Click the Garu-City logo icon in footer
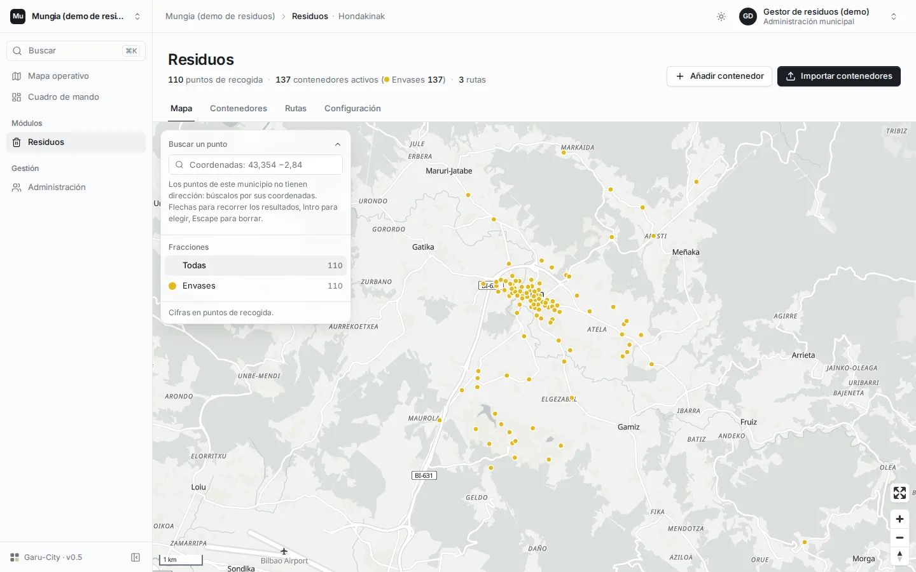The width and height of the screenshot is (916, 572). (15, 557)
